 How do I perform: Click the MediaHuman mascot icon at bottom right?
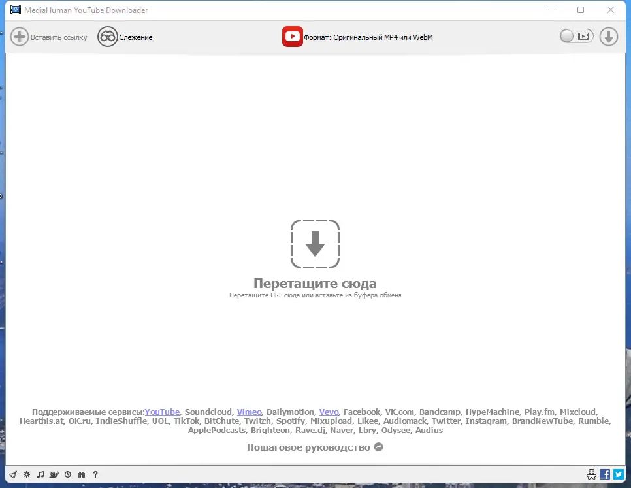click(x=591, y=474)
